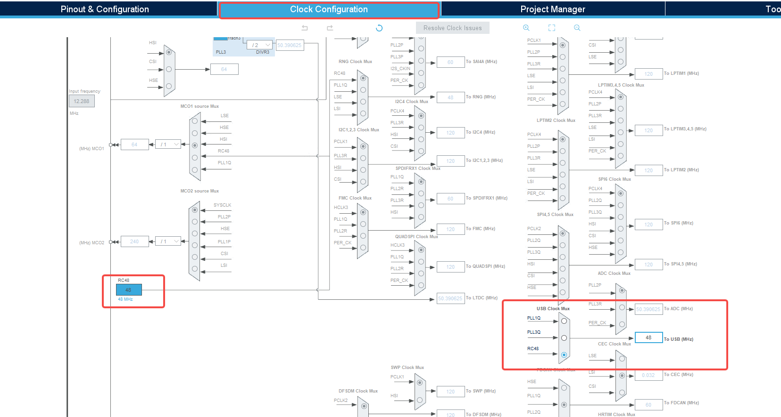This screenshot has height=417, width=781.
Task: Select LSI in CEC Clock Mux
Action: pyautogui.click(x=622, y=376)
